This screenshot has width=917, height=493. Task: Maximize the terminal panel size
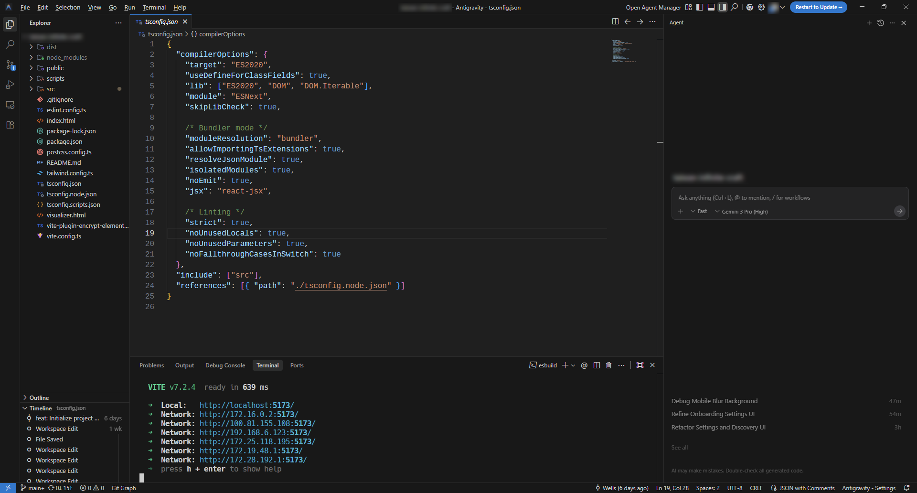pyautogui.click(x=640, y=365)
